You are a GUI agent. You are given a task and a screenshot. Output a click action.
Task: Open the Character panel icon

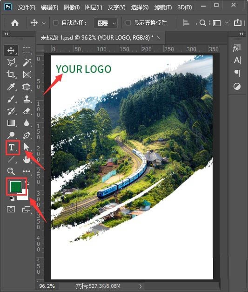237,61
